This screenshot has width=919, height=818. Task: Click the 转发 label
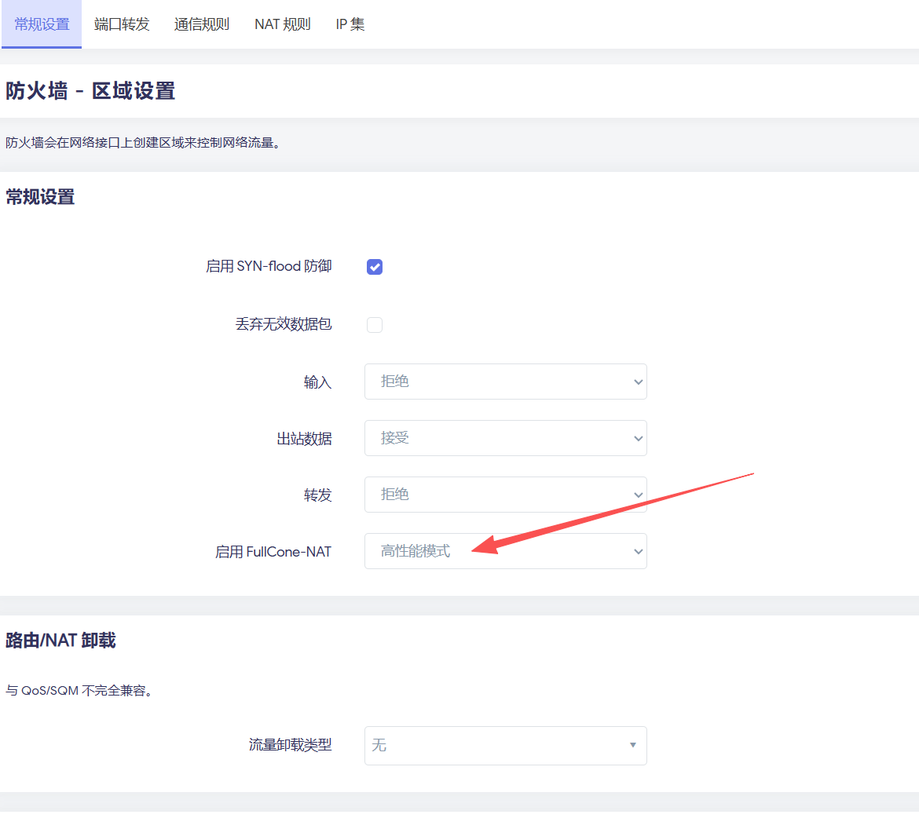click(x=317, y=495)
